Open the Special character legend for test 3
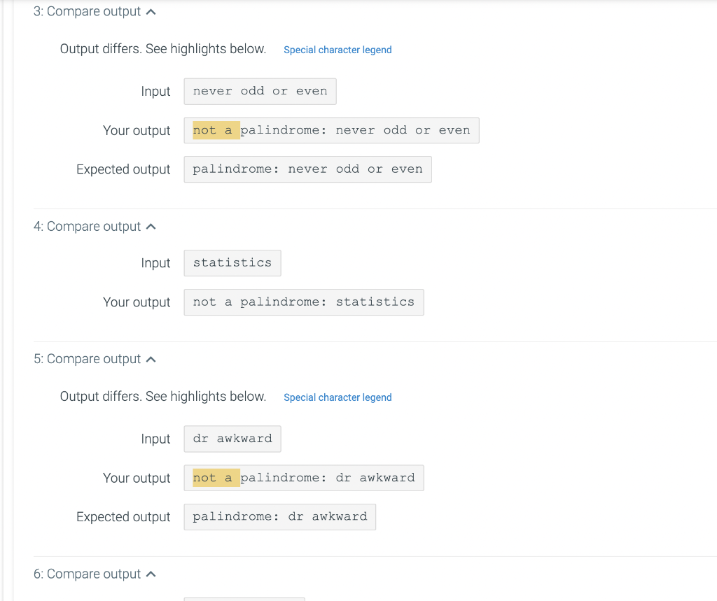This screenshot has width=717, height=601. click(337, 50)
